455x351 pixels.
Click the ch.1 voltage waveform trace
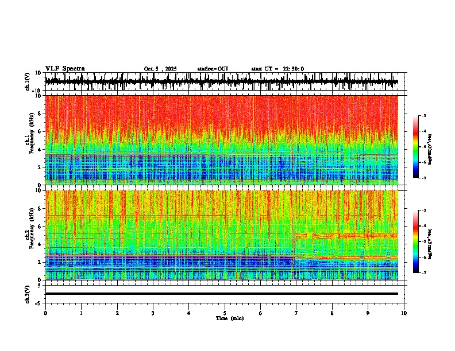pos(221,81)
